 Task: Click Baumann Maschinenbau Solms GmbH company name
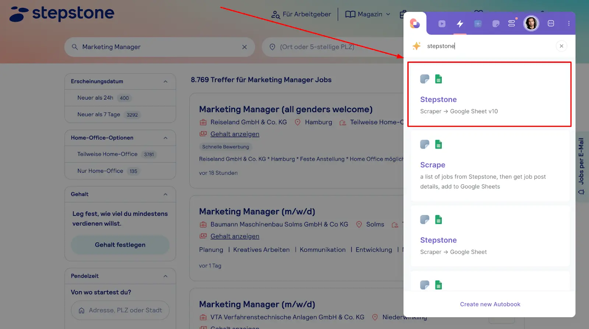(279, 224)
